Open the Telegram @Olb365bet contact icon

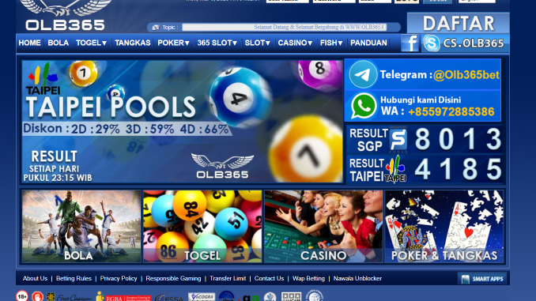pyautogui.click(x=363, y=74)
